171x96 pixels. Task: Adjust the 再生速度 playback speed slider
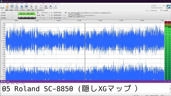(x=12, y=13)
